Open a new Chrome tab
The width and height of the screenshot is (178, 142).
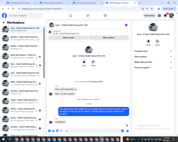[x=140, y=3]
